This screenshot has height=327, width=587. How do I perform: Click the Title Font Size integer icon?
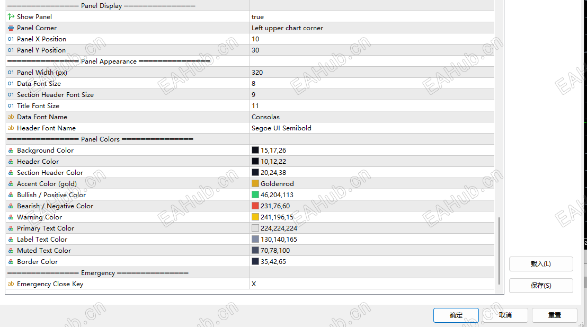[11, 105]
